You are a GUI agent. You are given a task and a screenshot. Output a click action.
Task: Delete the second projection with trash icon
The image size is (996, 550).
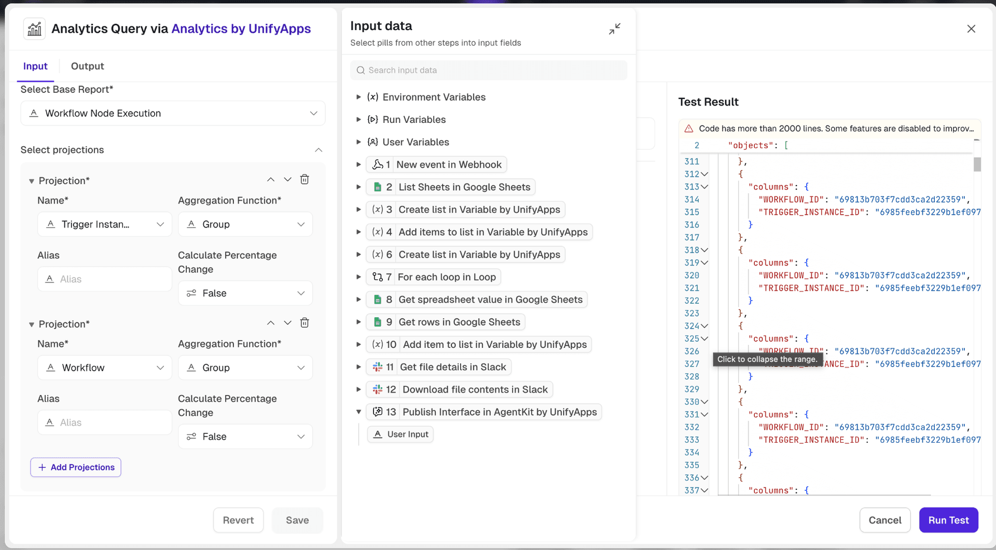(x=305, y=323)
